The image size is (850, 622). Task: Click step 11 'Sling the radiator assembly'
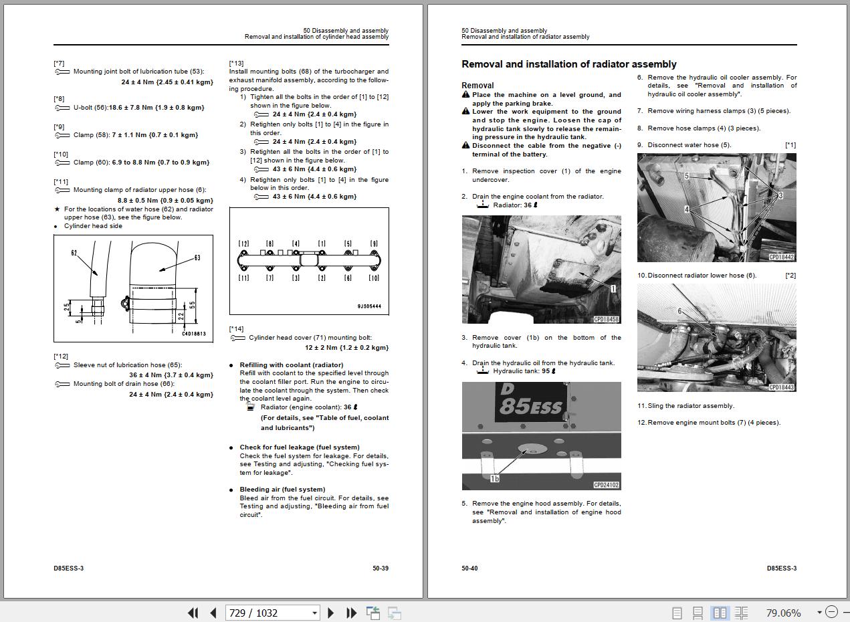click(x=685, y=406)
